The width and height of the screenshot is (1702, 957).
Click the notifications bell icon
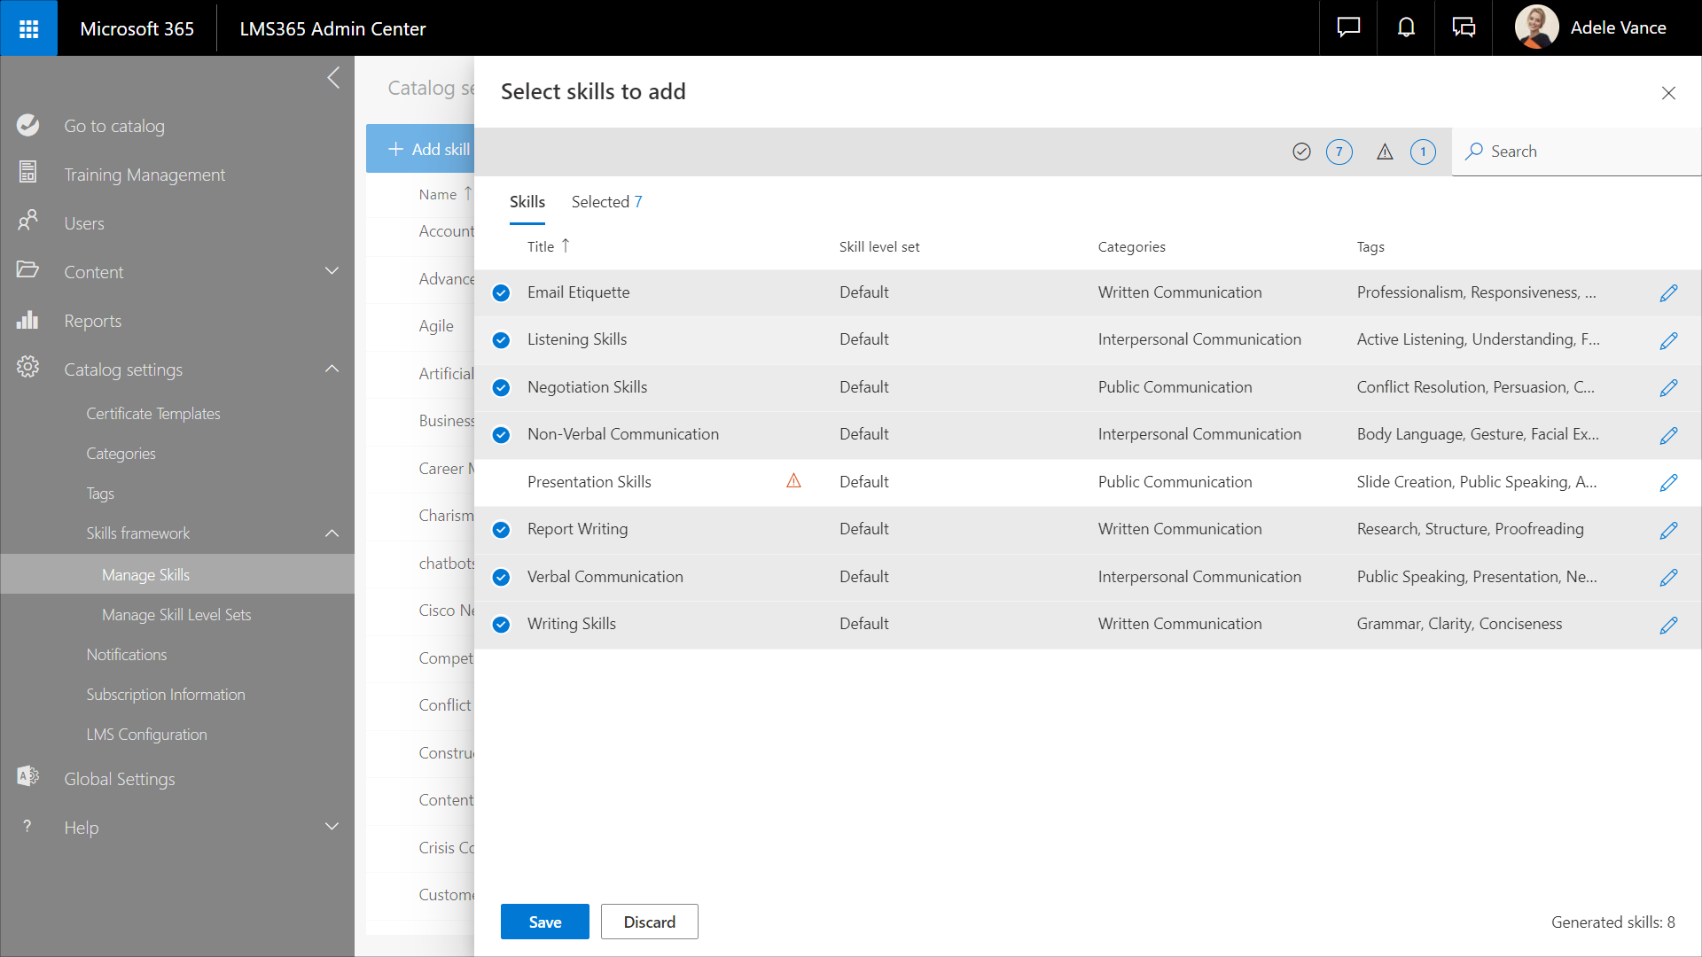coord(1406,28)
